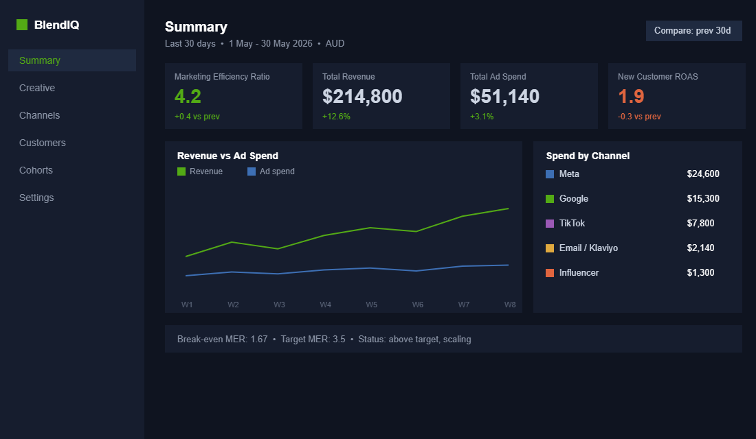This screenshot has height=439, width=756.
Task: Click the TikTok channel purple swatch
Action: [550, 224]
